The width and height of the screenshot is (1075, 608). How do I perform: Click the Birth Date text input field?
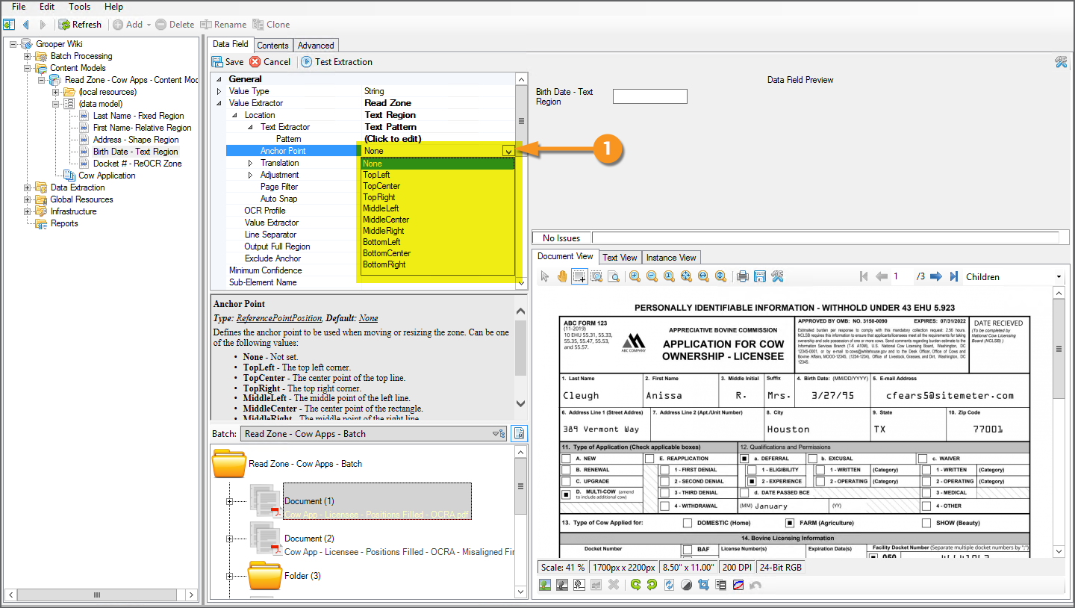pos(649,96)
